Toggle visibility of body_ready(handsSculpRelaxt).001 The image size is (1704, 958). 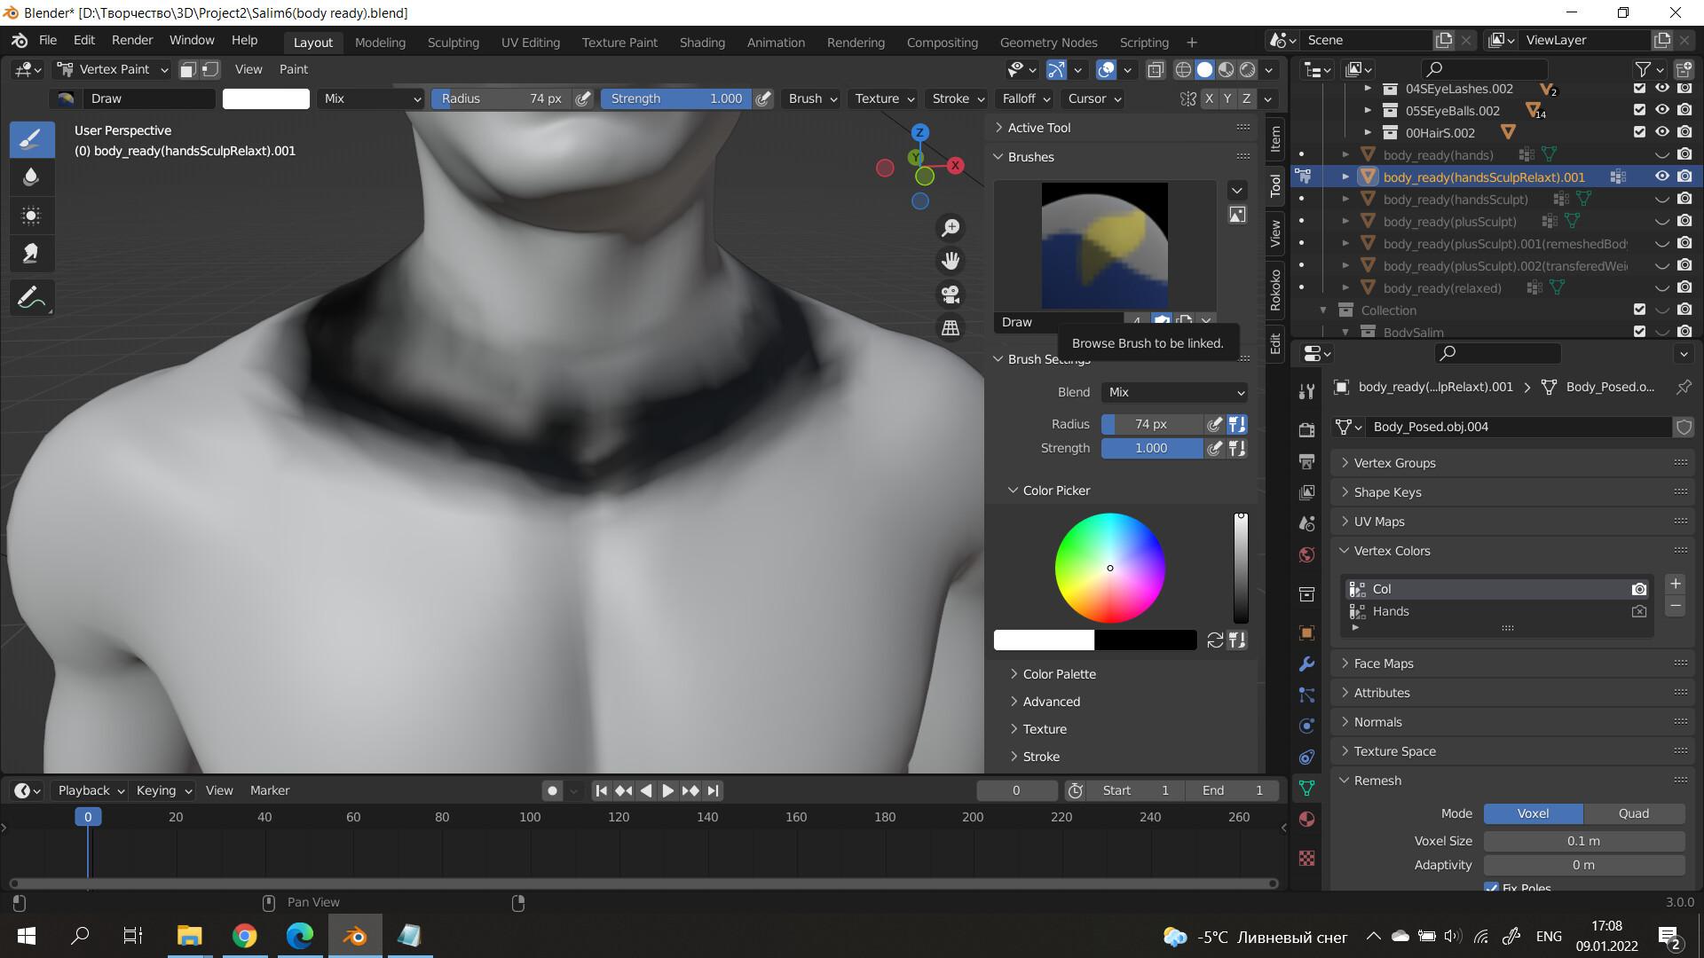coord(1661,177)
